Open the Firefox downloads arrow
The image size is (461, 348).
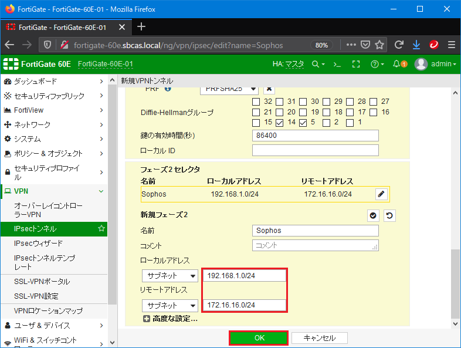tap(416, 45)
